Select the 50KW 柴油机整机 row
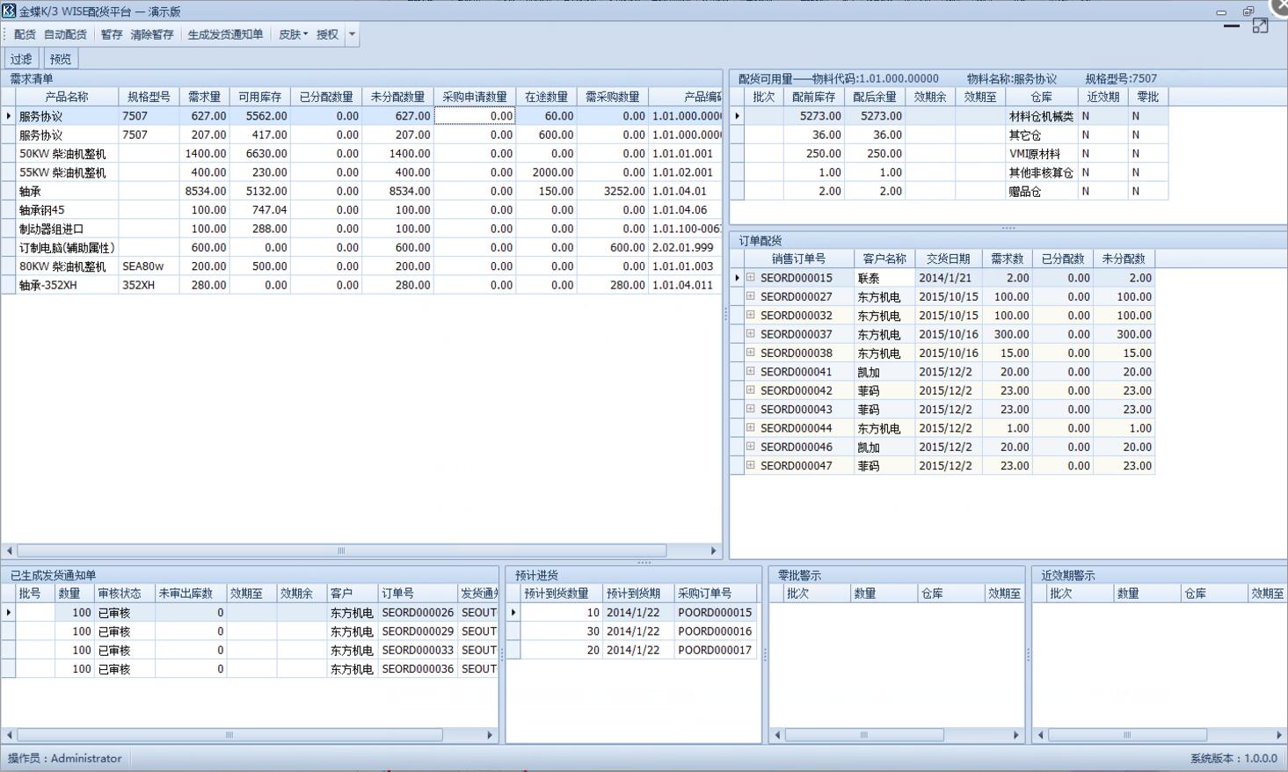Image resolution: width=1288 pixels, height=772 pixels. pyautogui.click(x=361, y=153)
